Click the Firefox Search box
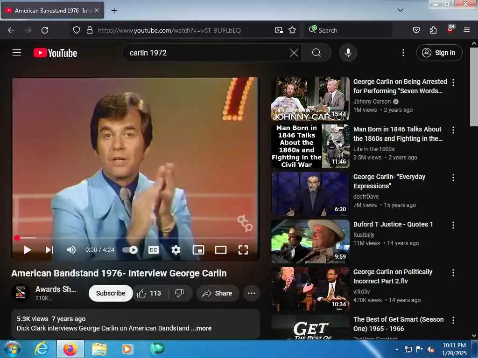This screenshot has height=358, width=478. pos(348,30)
